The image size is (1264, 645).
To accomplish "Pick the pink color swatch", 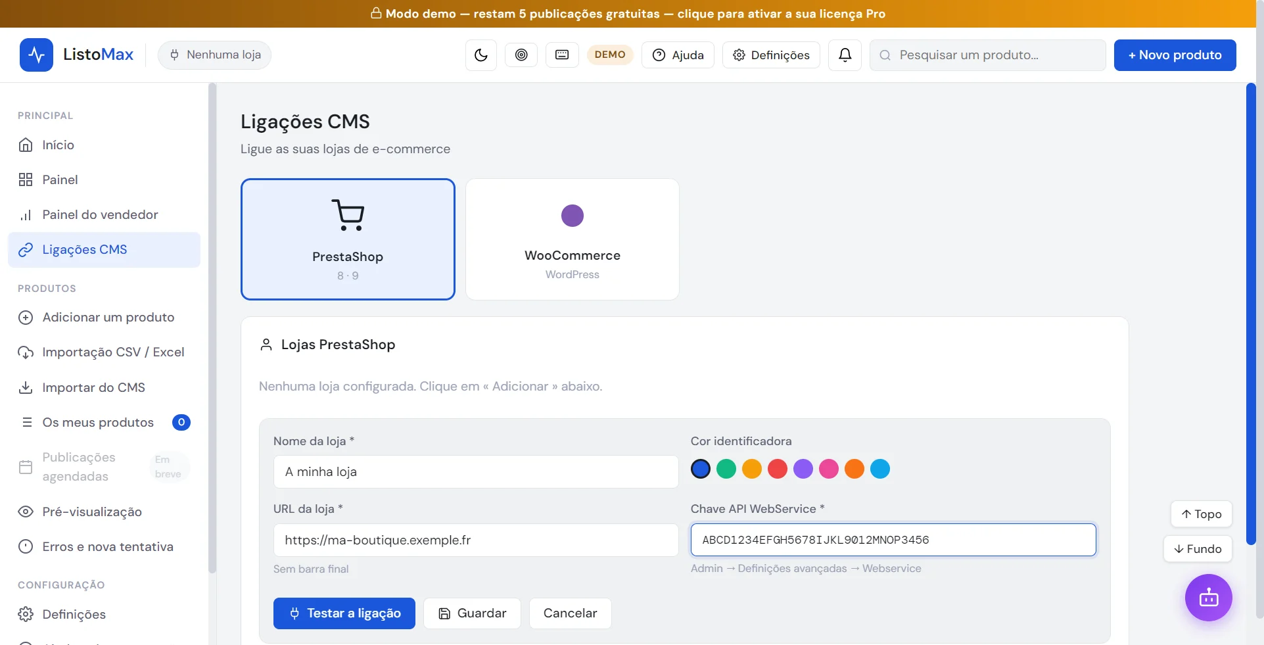I will click(x=829, y=469).
